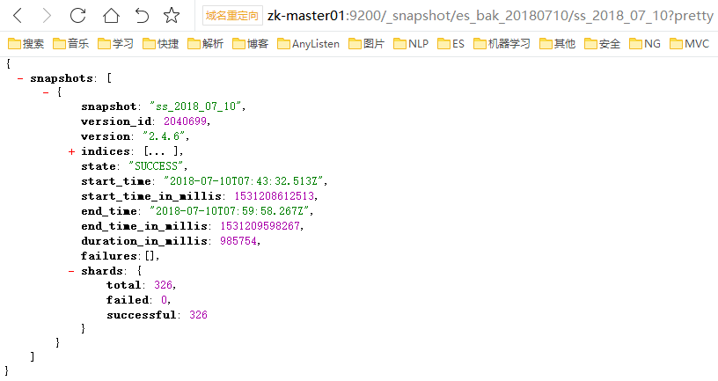Bookmark this page with the star icon
Screen dimensions: 718x381
tap(172, 16)
